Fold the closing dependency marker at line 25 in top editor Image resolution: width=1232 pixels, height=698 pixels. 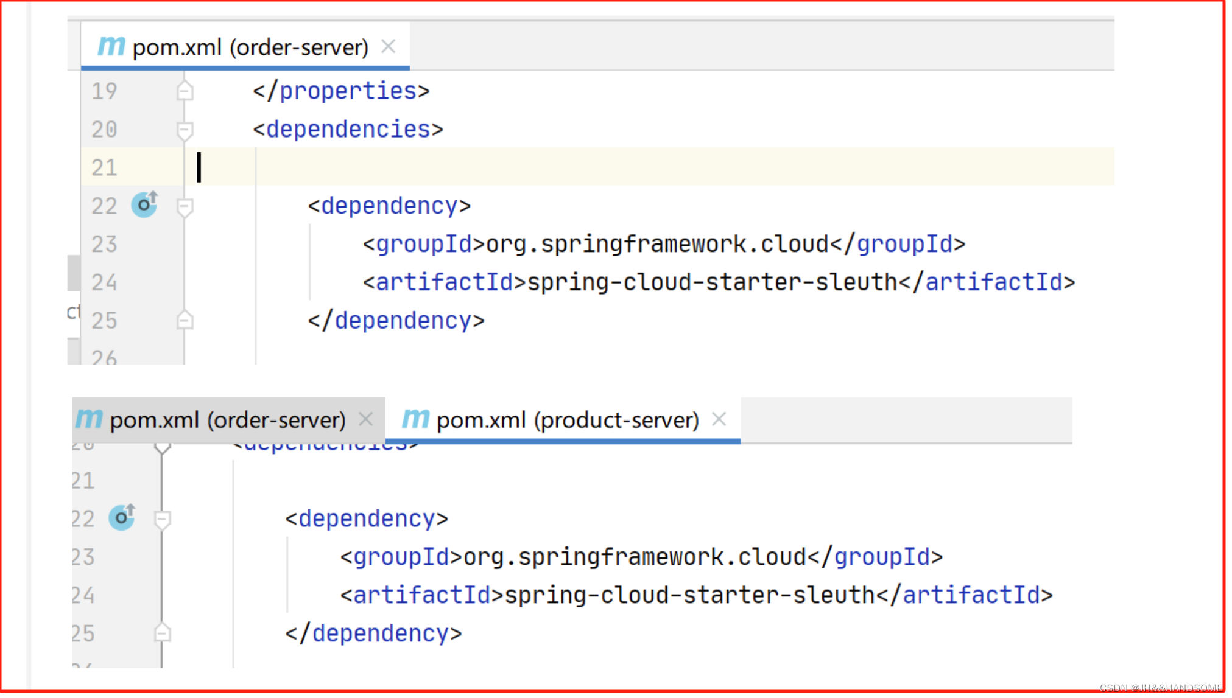click(185, 321)
